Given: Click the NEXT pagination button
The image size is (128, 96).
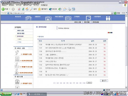Looking at the screenshot, I should (89, 83).
